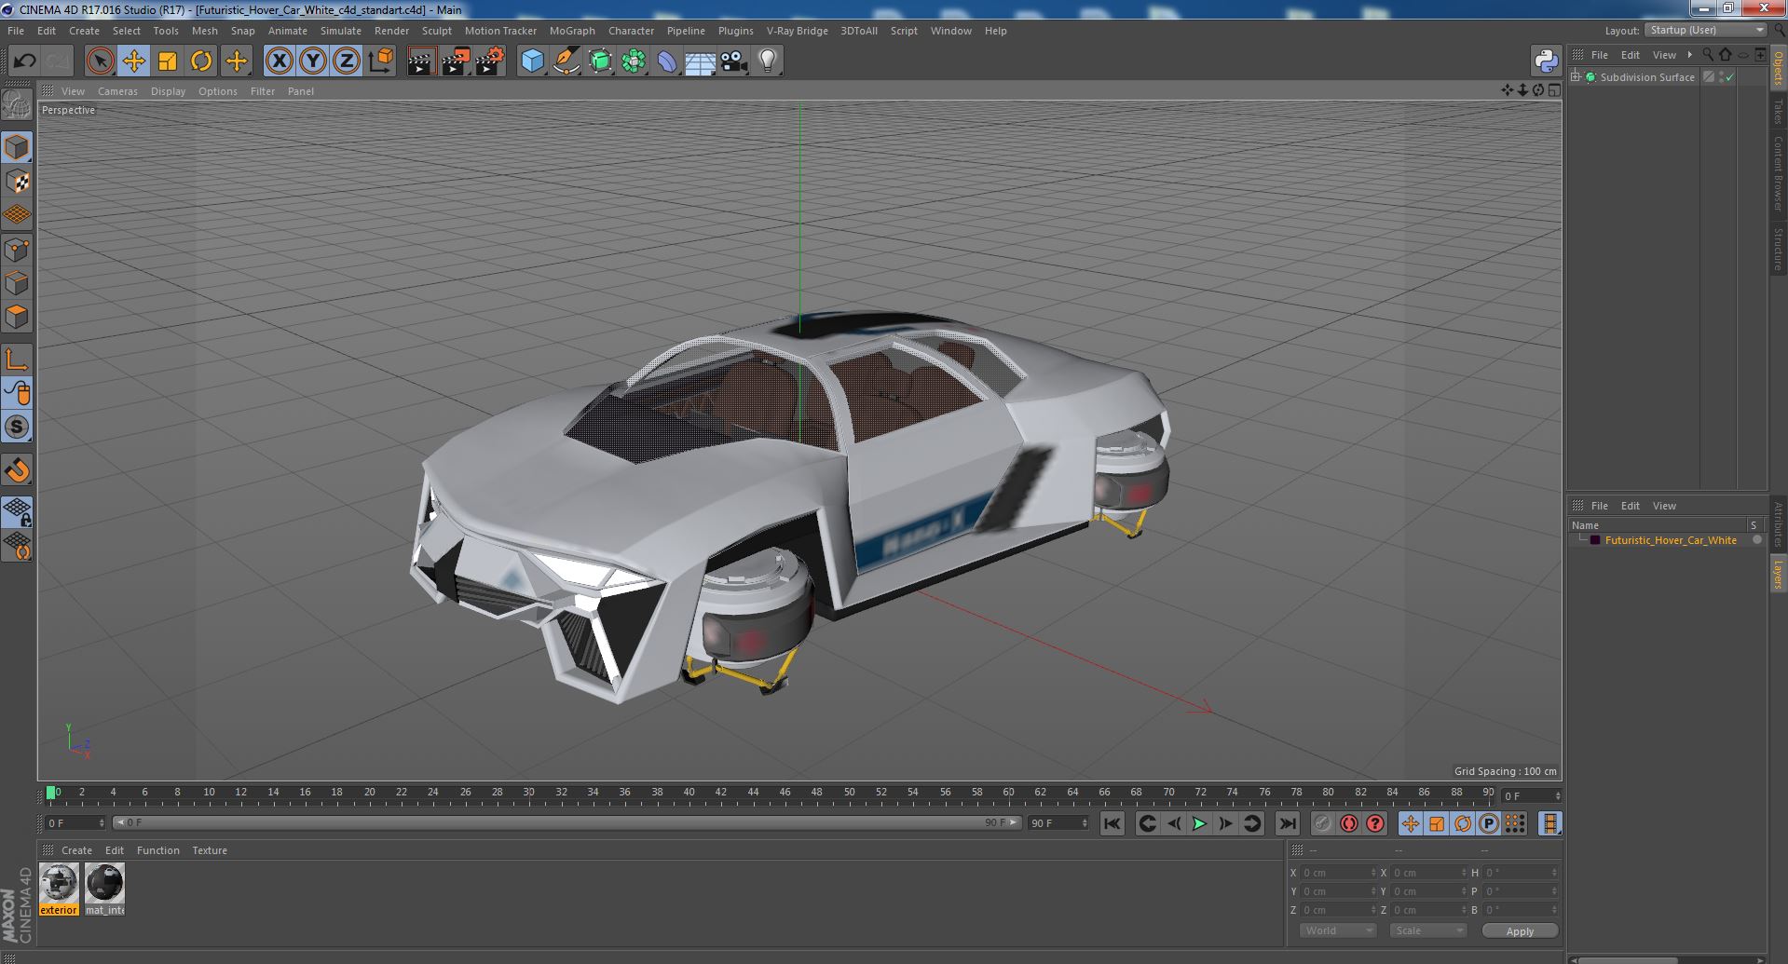The width and height of the screenshot is (1788, 964).
Task: Open the viewport Display menu
Action: 168,91
